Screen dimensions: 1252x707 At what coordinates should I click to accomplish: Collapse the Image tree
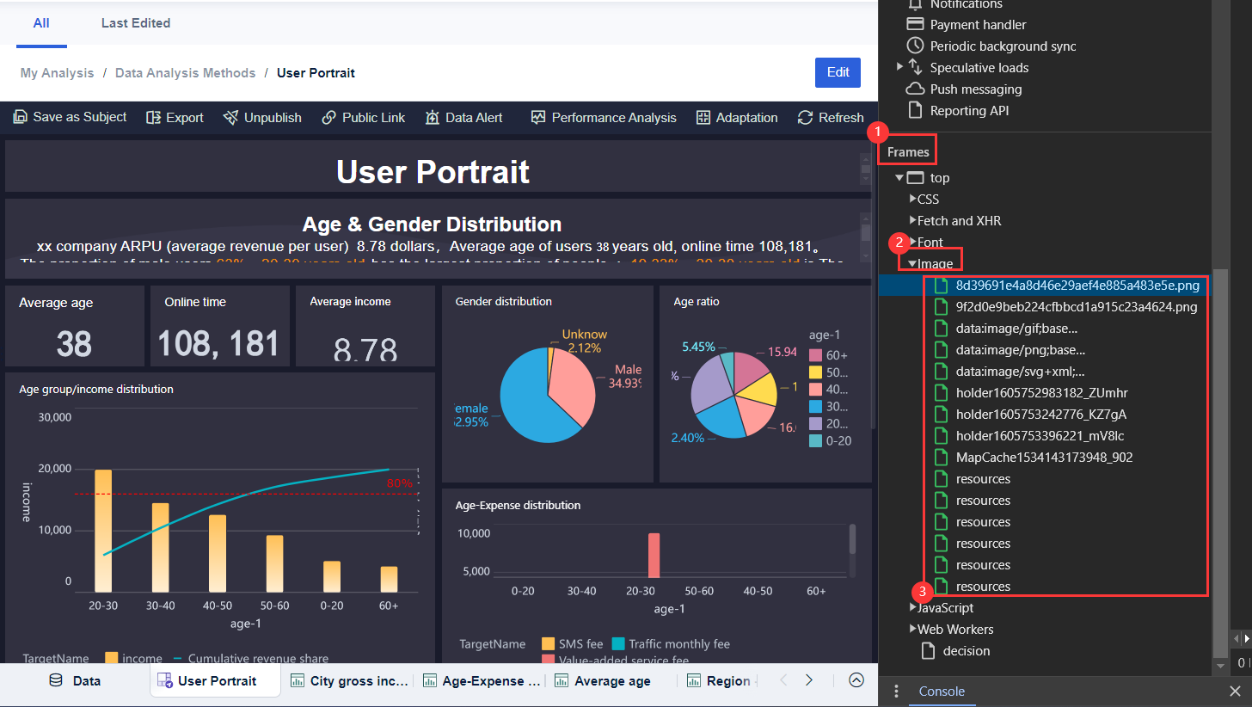912,263
